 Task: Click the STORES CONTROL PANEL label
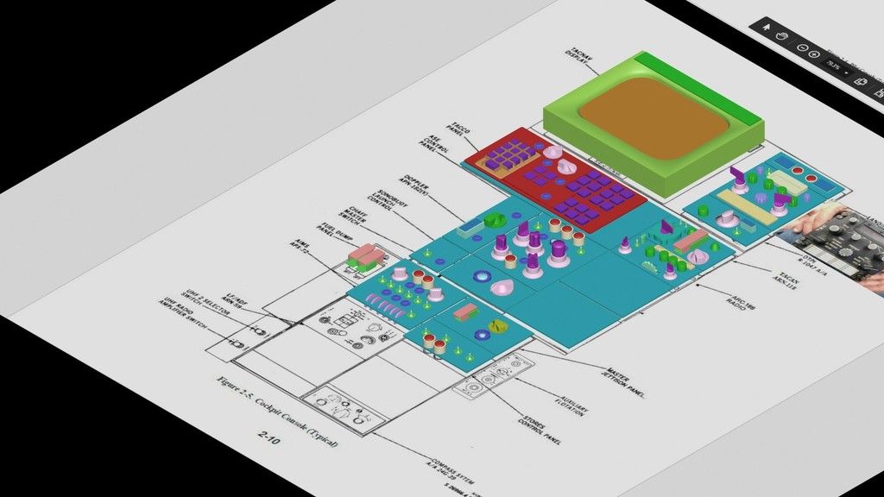(541, 428)
